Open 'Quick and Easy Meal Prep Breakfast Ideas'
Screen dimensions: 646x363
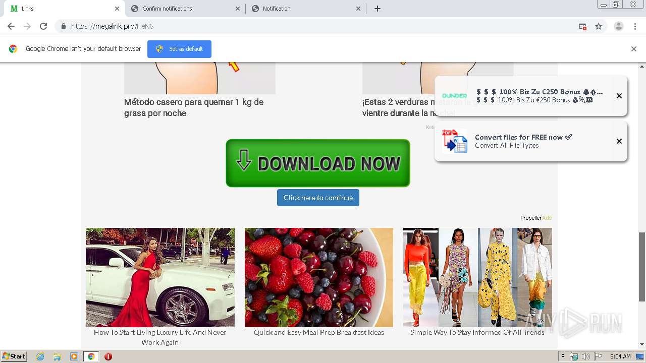319,332
